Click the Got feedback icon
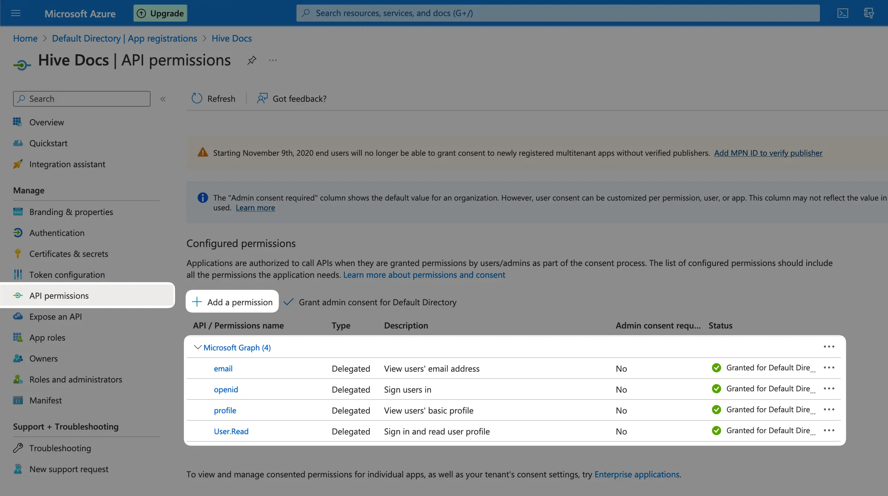888x496 pixels. [x=262, y=98]
